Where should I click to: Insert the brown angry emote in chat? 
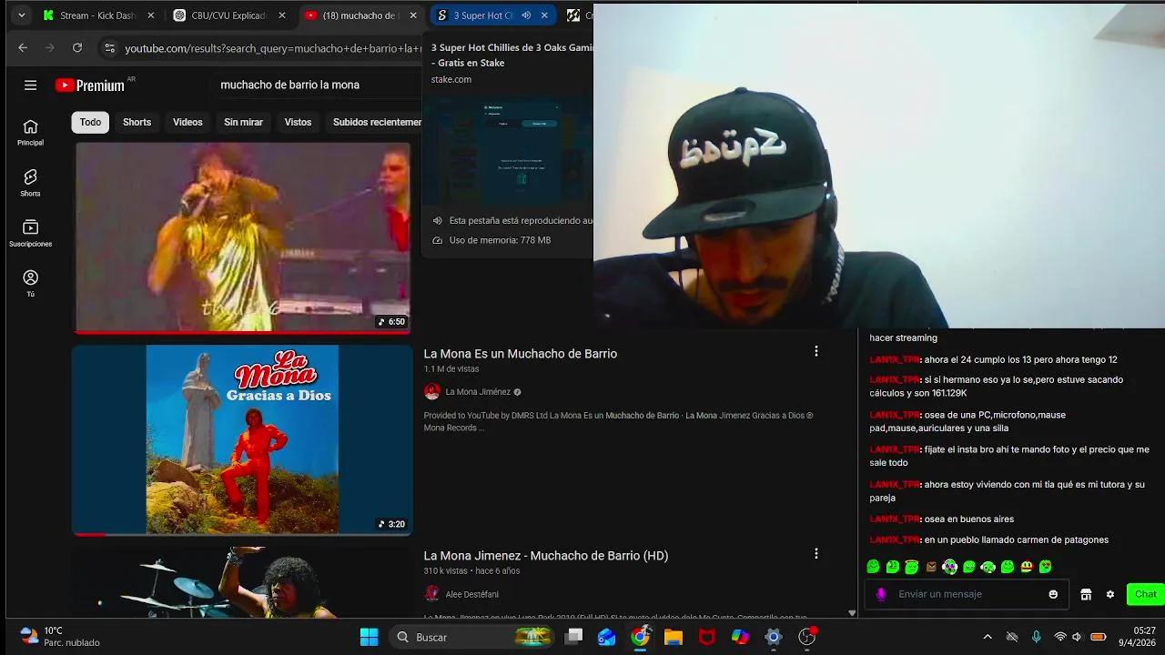(931, 567)
